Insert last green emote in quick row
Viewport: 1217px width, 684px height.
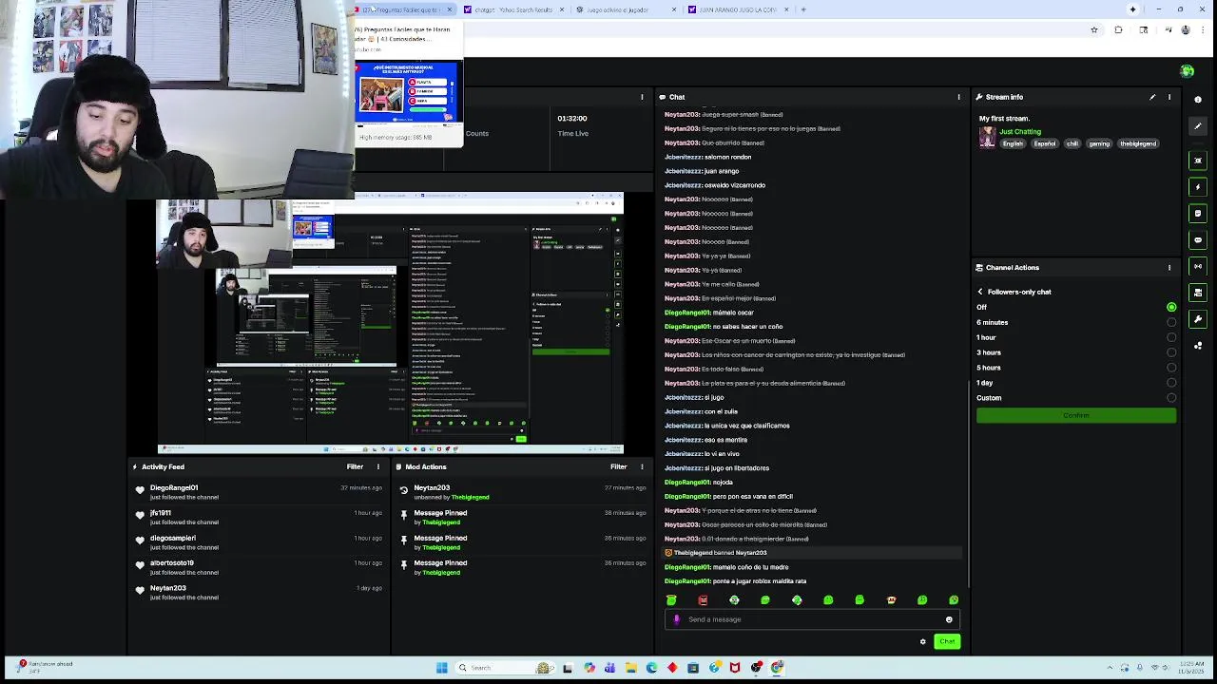(x=954, y=600)
